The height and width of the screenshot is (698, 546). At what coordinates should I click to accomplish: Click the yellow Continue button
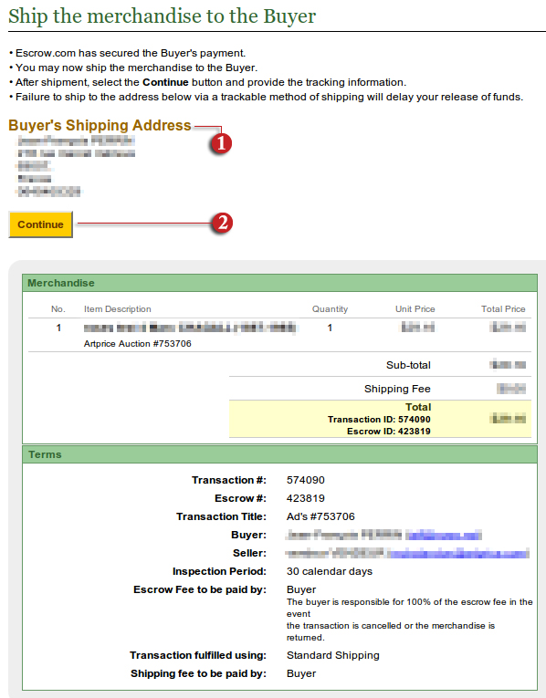tap(40, 224)
